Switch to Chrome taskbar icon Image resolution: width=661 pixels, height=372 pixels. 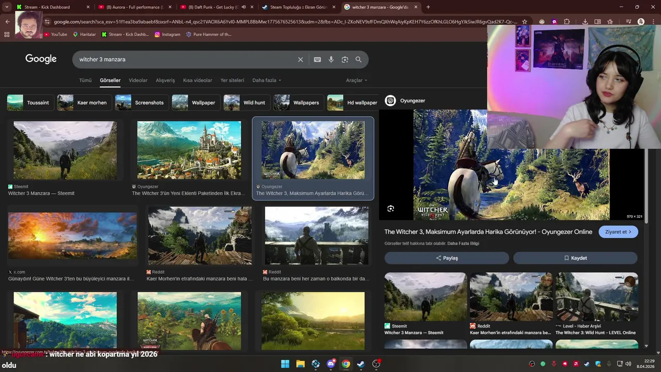point(346,364)
